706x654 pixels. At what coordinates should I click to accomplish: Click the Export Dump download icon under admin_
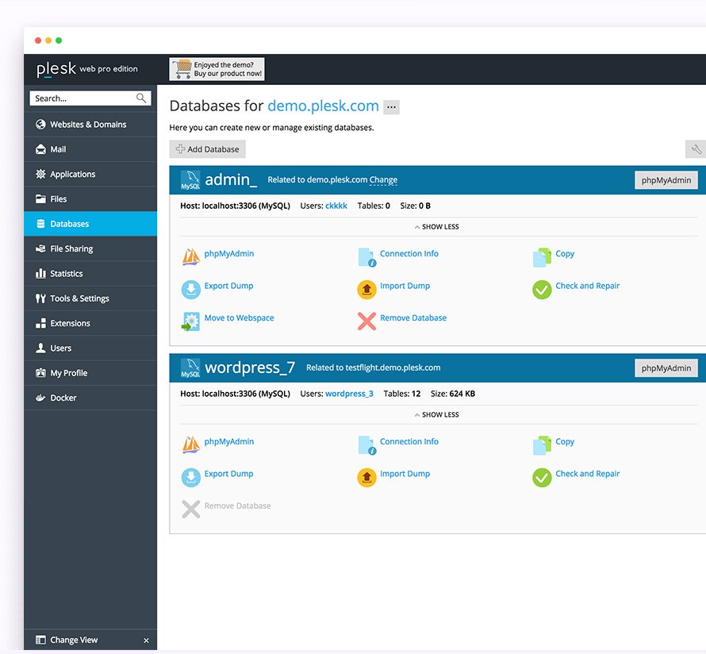[191, 289]
